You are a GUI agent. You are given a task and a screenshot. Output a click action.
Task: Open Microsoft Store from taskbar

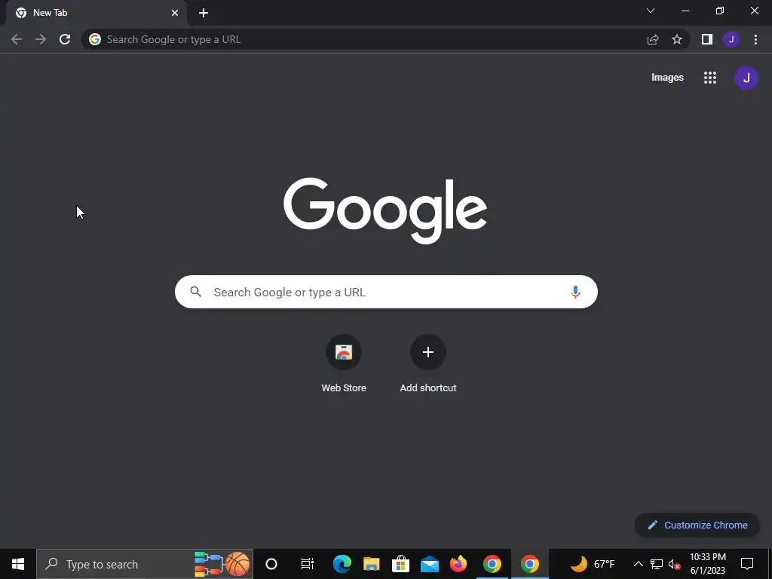[x=400, y=564]
